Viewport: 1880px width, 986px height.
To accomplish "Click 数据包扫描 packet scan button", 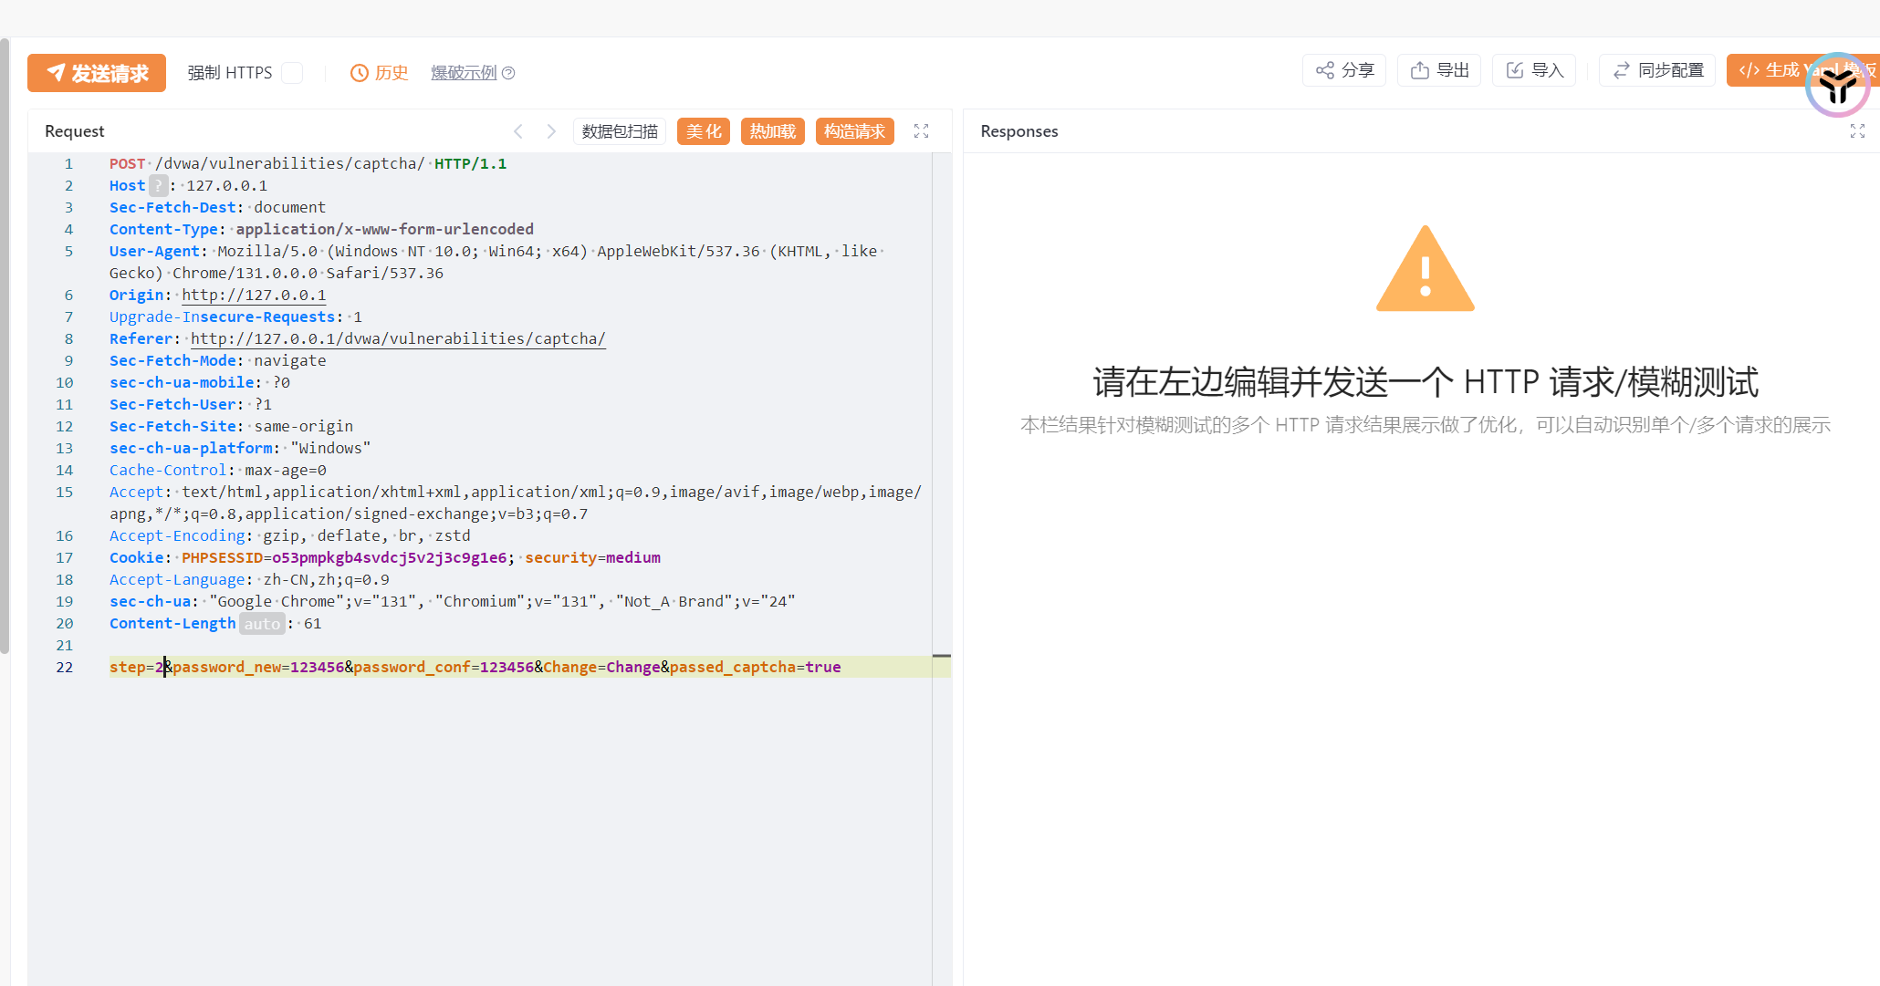I will point(620,131).
